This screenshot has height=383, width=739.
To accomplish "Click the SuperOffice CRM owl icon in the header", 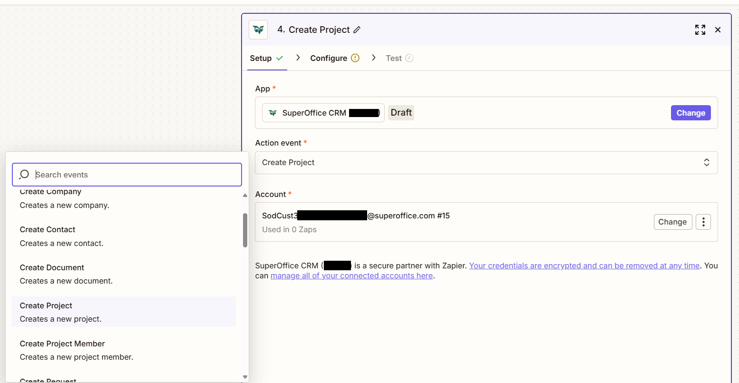I will coord(258,29).
